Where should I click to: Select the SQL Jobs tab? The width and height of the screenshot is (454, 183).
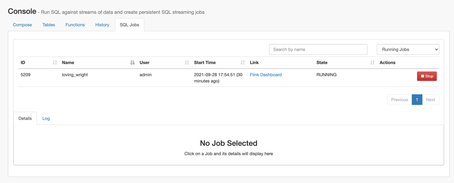tap(130, 25)
